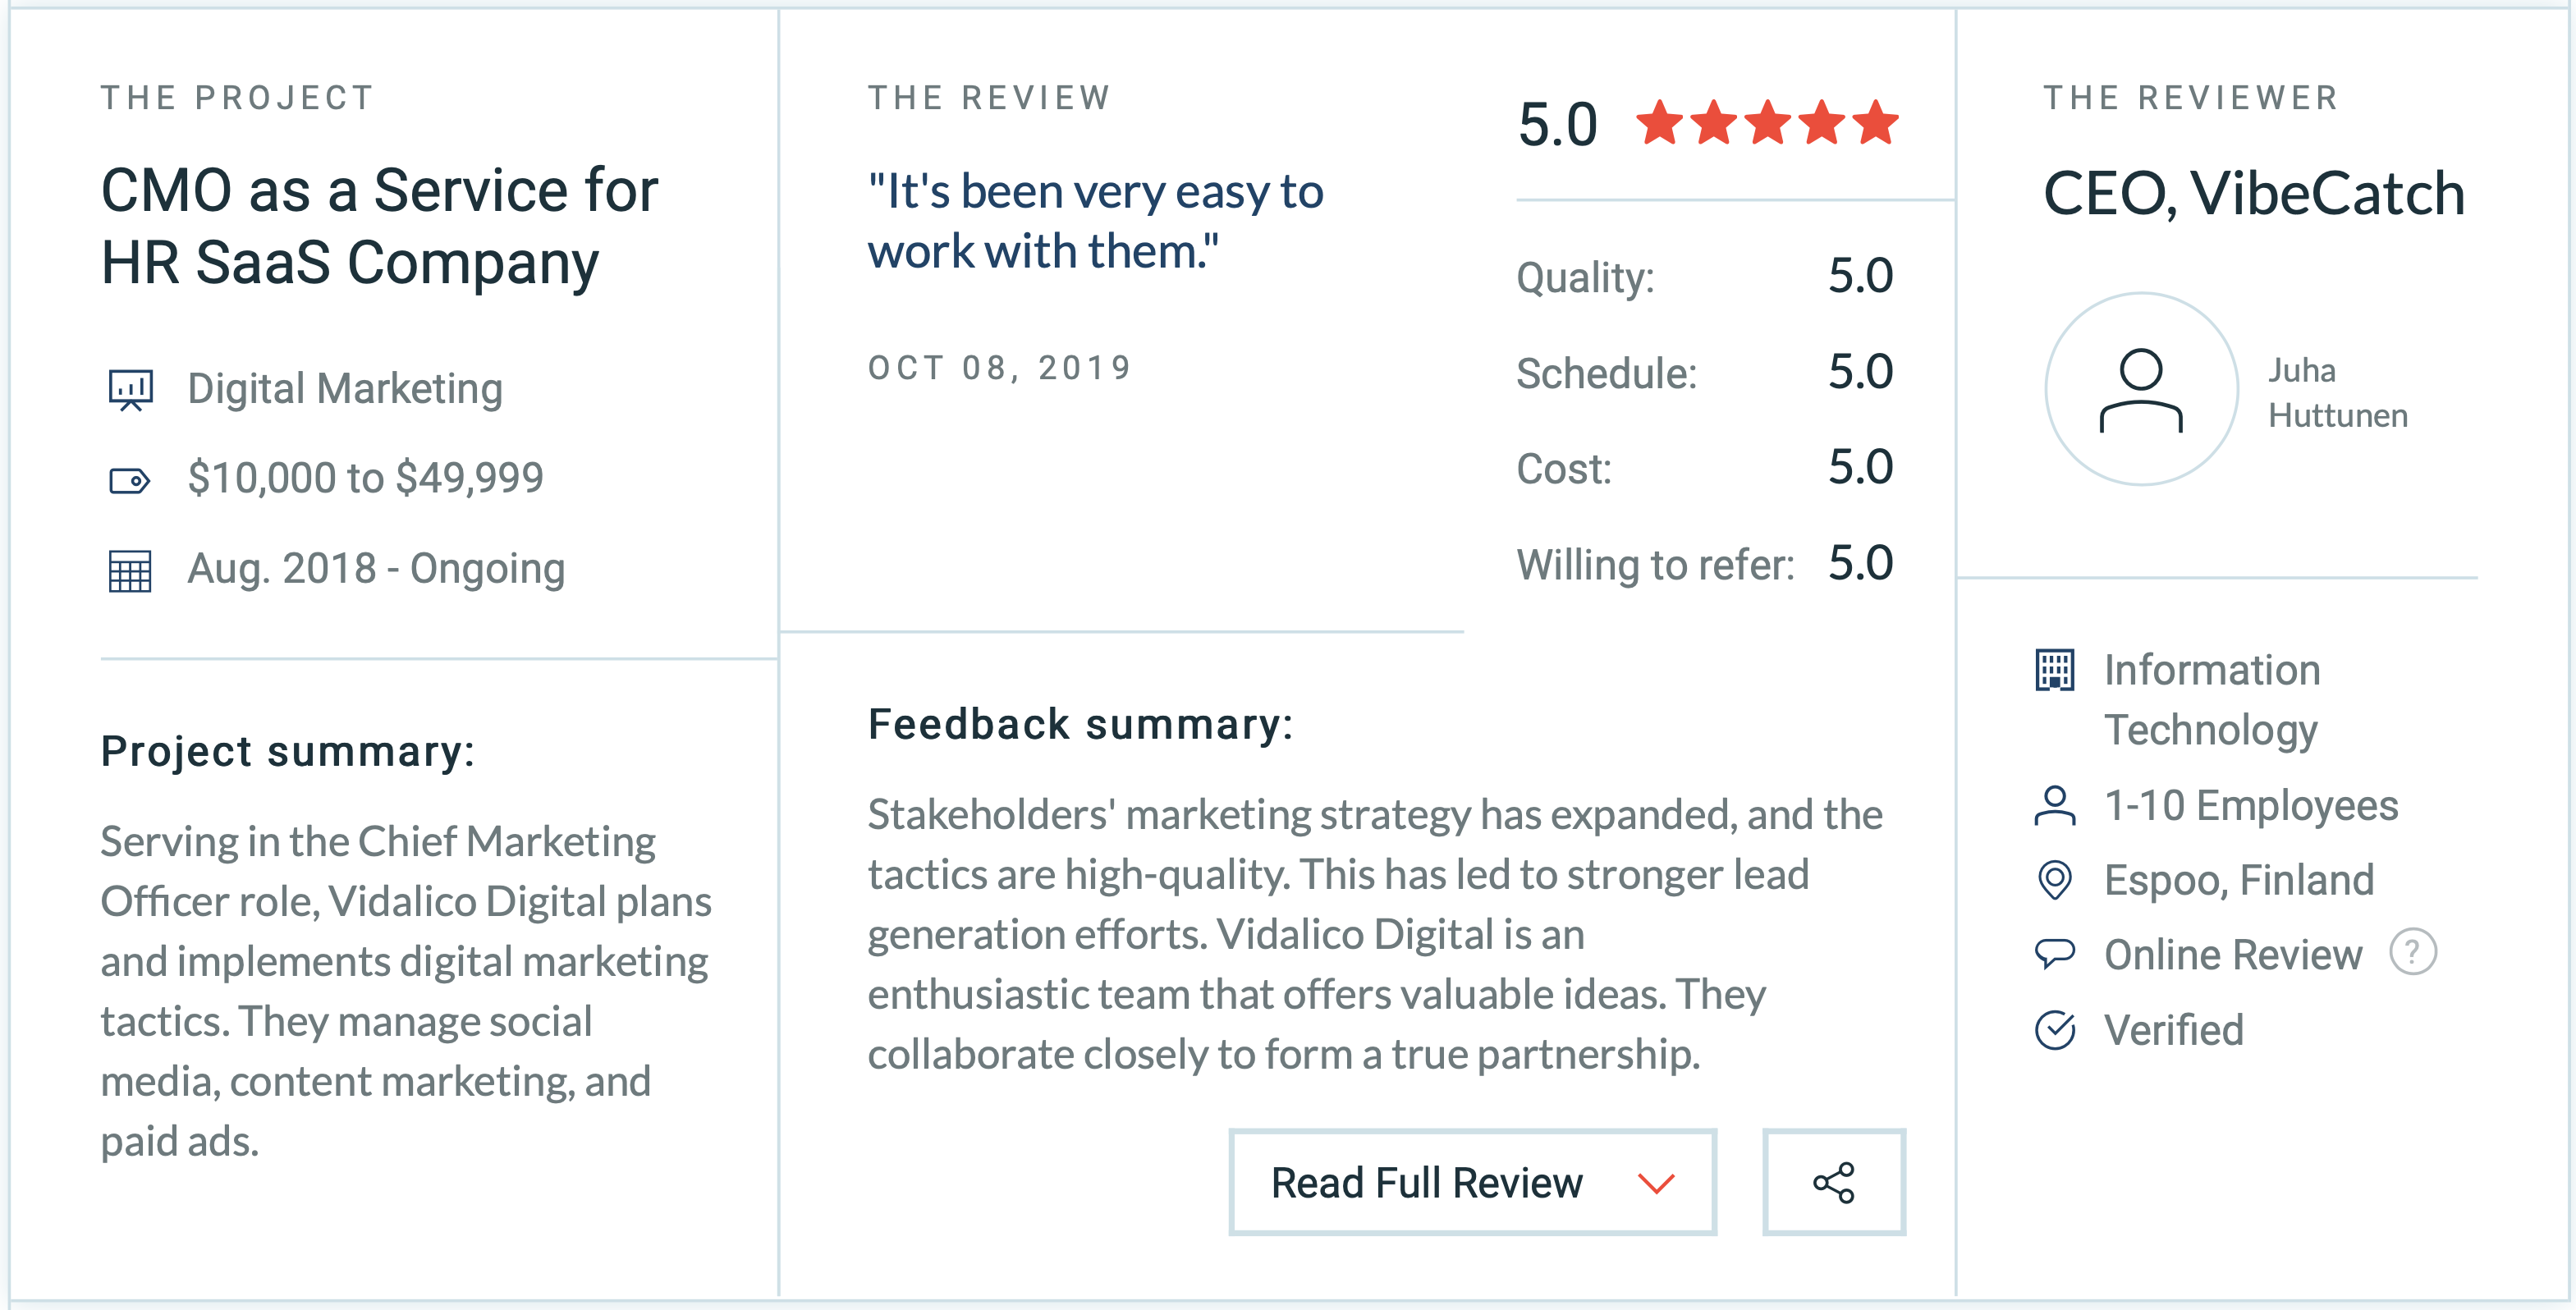This screenshot has height=1310, width=2576.
Task: Click the reviewer name Juha Huttunen
Action: 2337,393
